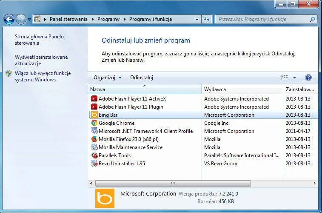Screen dimensions: 322x213
Task: Sort by Wydawca column header
Action: (242, 89)
